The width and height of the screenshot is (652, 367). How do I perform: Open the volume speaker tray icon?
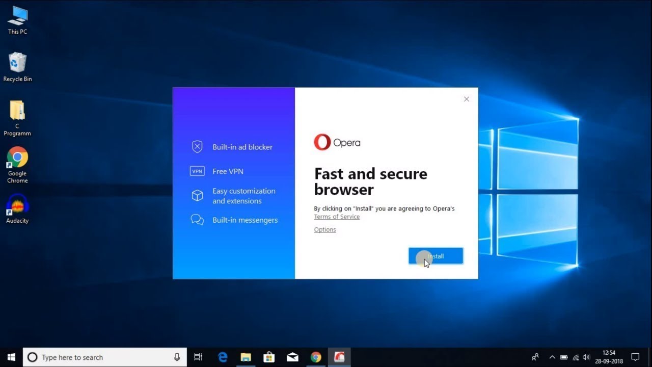pos(586,357)
